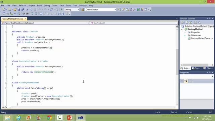Viewport: 215px width, 121px height.
Task: Open the Build menu
Action: 39,5
